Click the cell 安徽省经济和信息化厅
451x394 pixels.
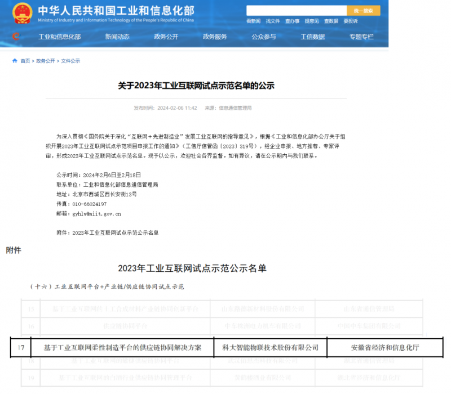point(385,347)
